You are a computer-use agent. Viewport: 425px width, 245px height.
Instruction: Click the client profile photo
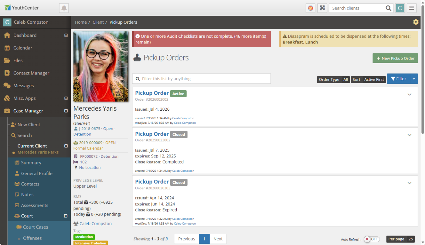101,67
